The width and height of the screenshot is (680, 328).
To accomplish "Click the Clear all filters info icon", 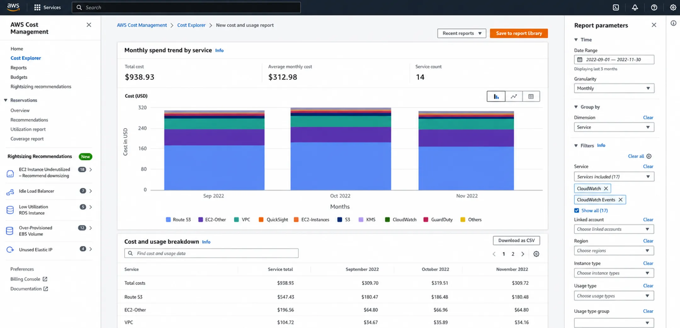I will (x=649, y=156).
